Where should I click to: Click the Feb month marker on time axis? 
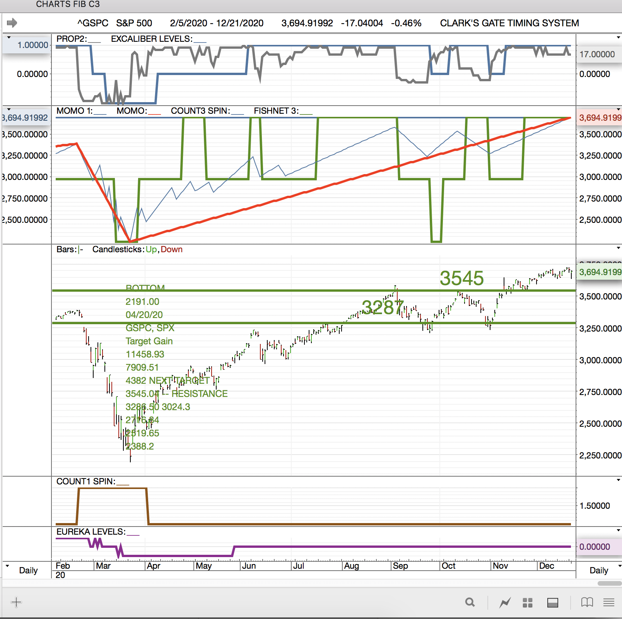(63, 566)
